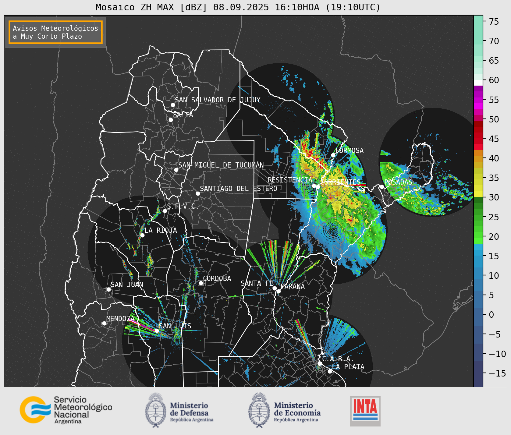Click the San Luis city marker
Screen dimensions: 511x435
[x=157, y=331]
